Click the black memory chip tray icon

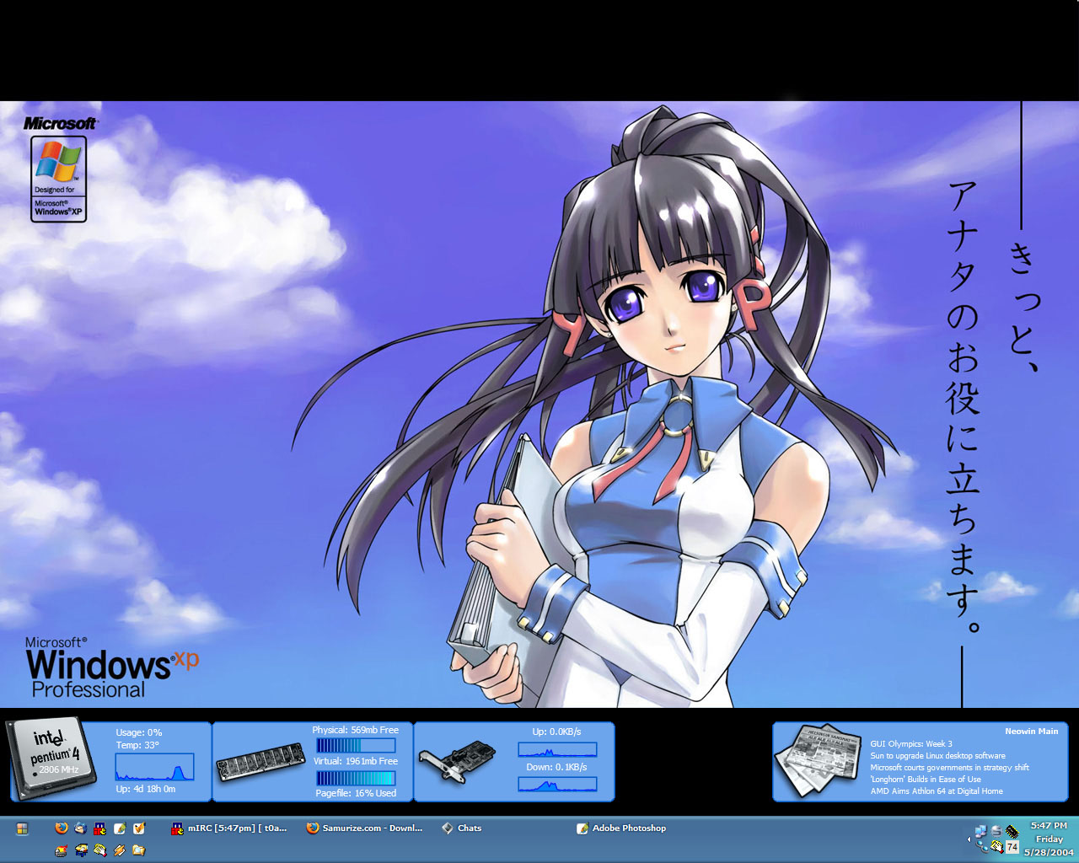[x=1012, y=832]
